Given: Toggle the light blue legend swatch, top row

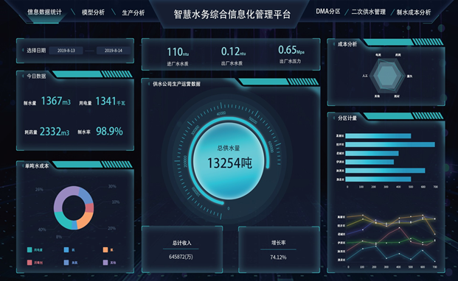Looking at the screenshot, I should point(66,250).
